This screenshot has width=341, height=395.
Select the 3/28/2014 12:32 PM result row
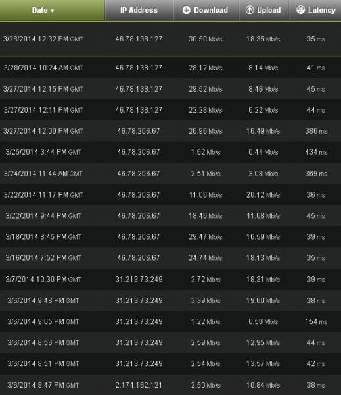[x=171, y=39]
